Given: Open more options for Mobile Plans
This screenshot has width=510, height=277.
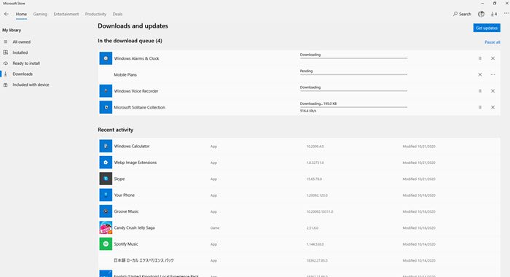Looking at the screenshot, I should point(493,75).
